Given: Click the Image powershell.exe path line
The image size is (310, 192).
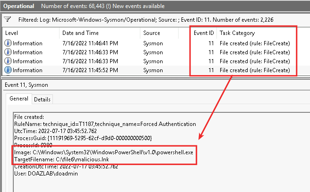Looking at the screenshot, I should click(x=103, y=153).
